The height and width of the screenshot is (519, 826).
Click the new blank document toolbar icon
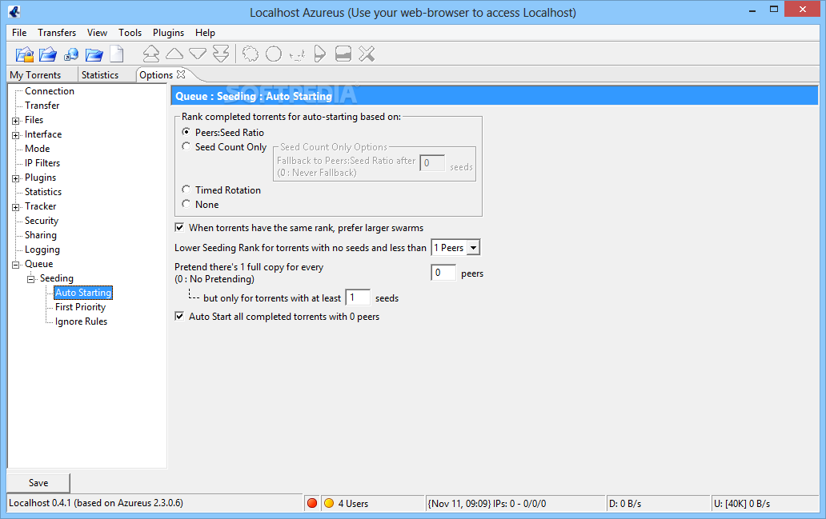(117, 54)
